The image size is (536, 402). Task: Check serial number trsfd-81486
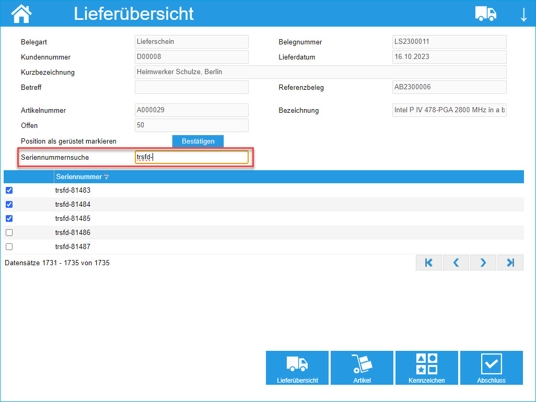pyautogui.click(x=9, y=232)
